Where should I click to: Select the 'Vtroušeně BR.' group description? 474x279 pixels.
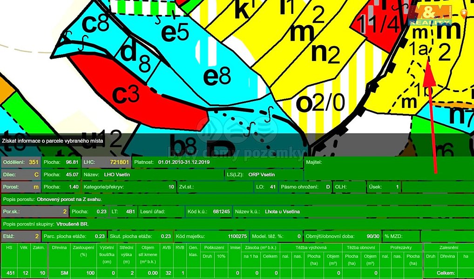click(73, 224)
